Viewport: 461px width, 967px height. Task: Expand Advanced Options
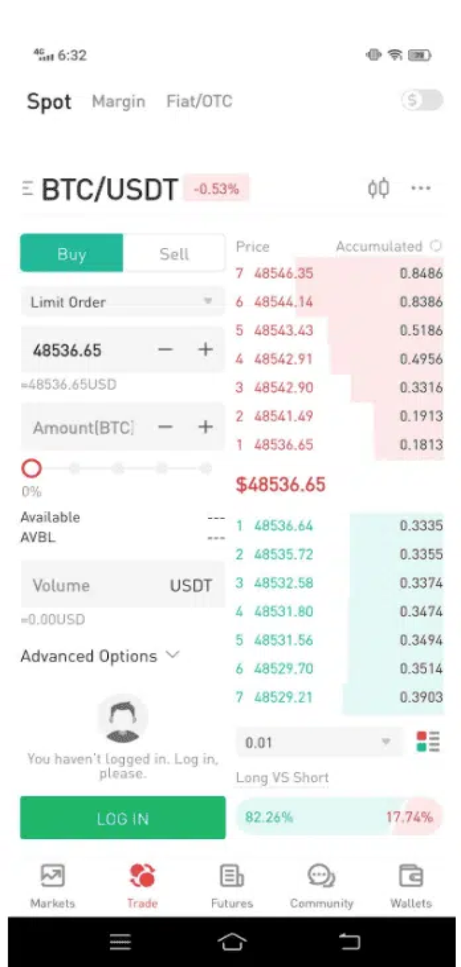(x=100, y=656)
